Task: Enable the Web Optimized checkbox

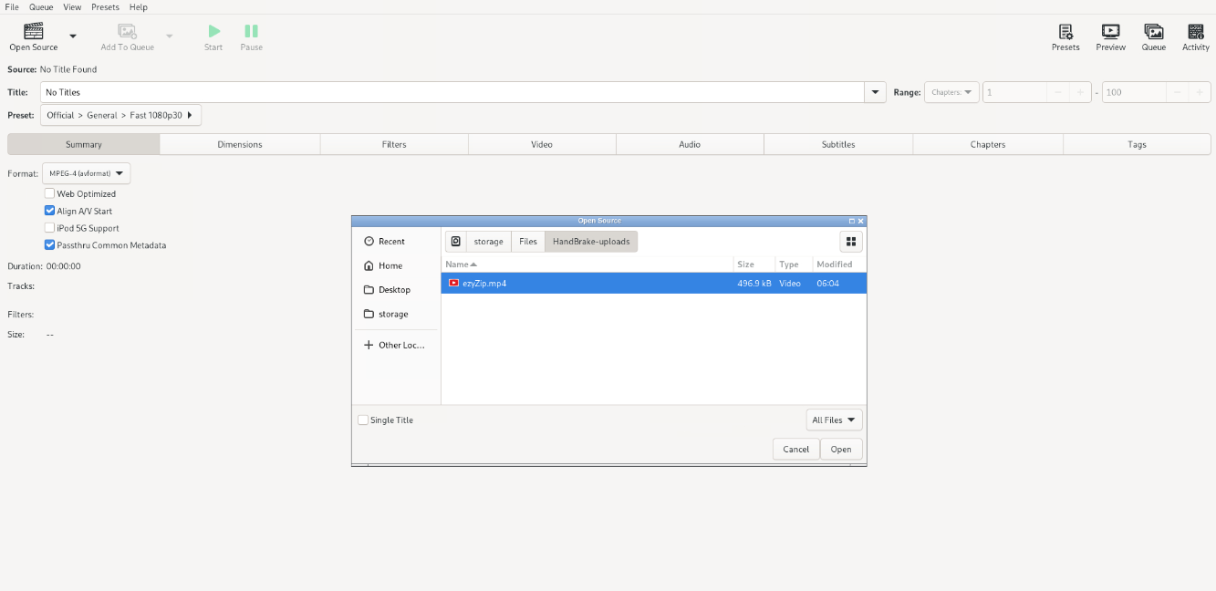Action: click(50, 194)
